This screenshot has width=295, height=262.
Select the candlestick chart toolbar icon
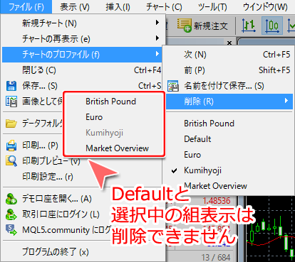pyautogui.click(x=272, y=26)
